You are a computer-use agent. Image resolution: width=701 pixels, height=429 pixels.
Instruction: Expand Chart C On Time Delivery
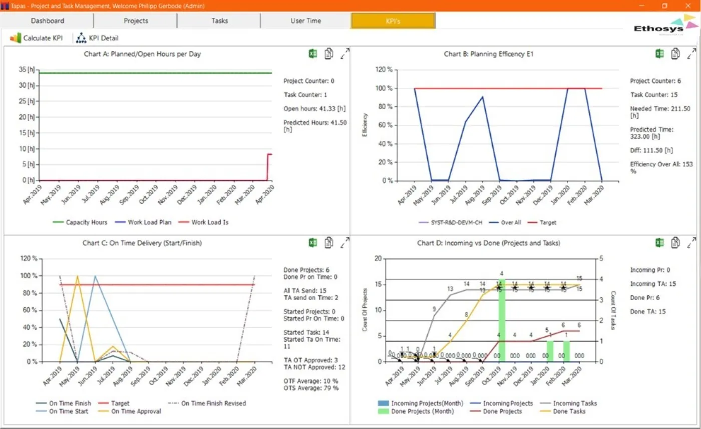[345, 243]
